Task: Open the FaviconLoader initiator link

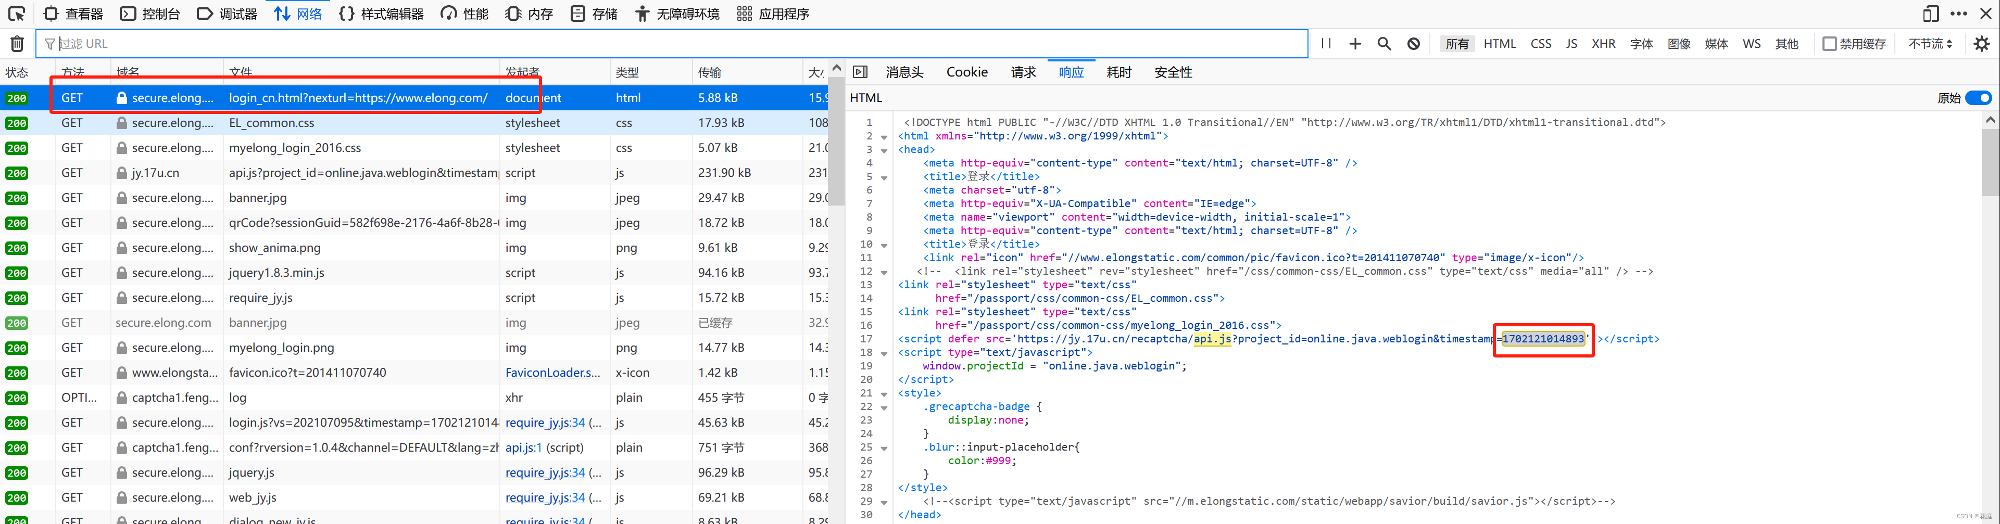Action: tap(553, 373)
